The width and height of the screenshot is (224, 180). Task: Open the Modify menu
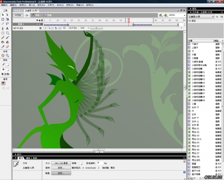pyautogui.click(x=41, y=5)
